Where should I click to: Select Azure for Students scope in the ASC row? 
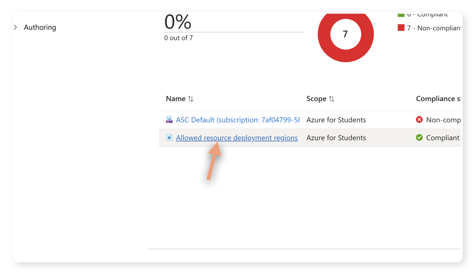click(336, 120)
